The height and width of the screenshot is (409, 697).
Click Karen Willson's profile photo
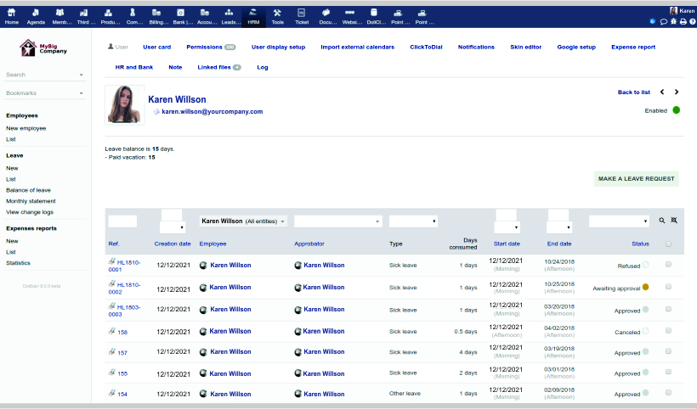pyautogui.click(x=125, y=106)
